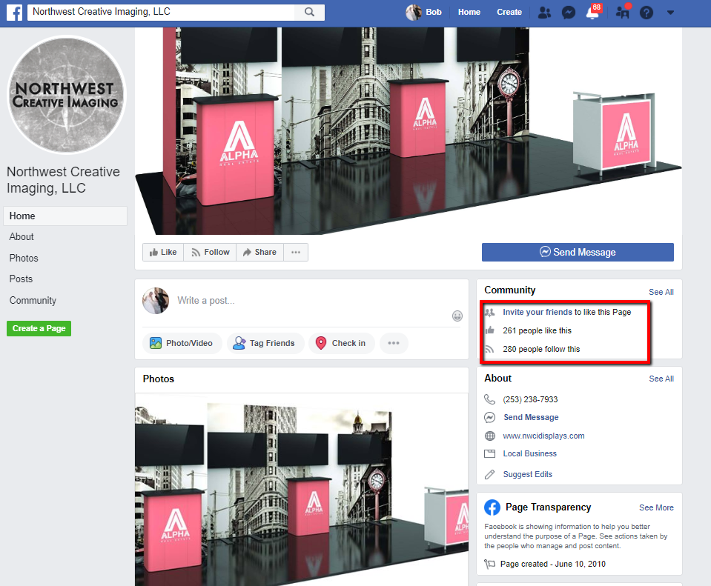Screen dimensions: 711x586
Task: Open Create in the top navigation
Action: pos(509,13)
